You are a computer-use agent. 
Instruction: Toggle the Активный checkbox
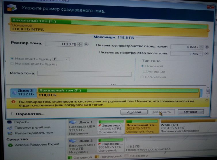pyautogui.click(x=144, y=71)
